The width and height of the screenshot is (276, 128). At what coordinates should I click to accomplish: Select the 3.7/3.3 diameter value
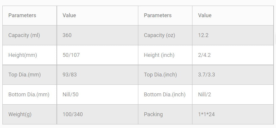coord(206,75)
